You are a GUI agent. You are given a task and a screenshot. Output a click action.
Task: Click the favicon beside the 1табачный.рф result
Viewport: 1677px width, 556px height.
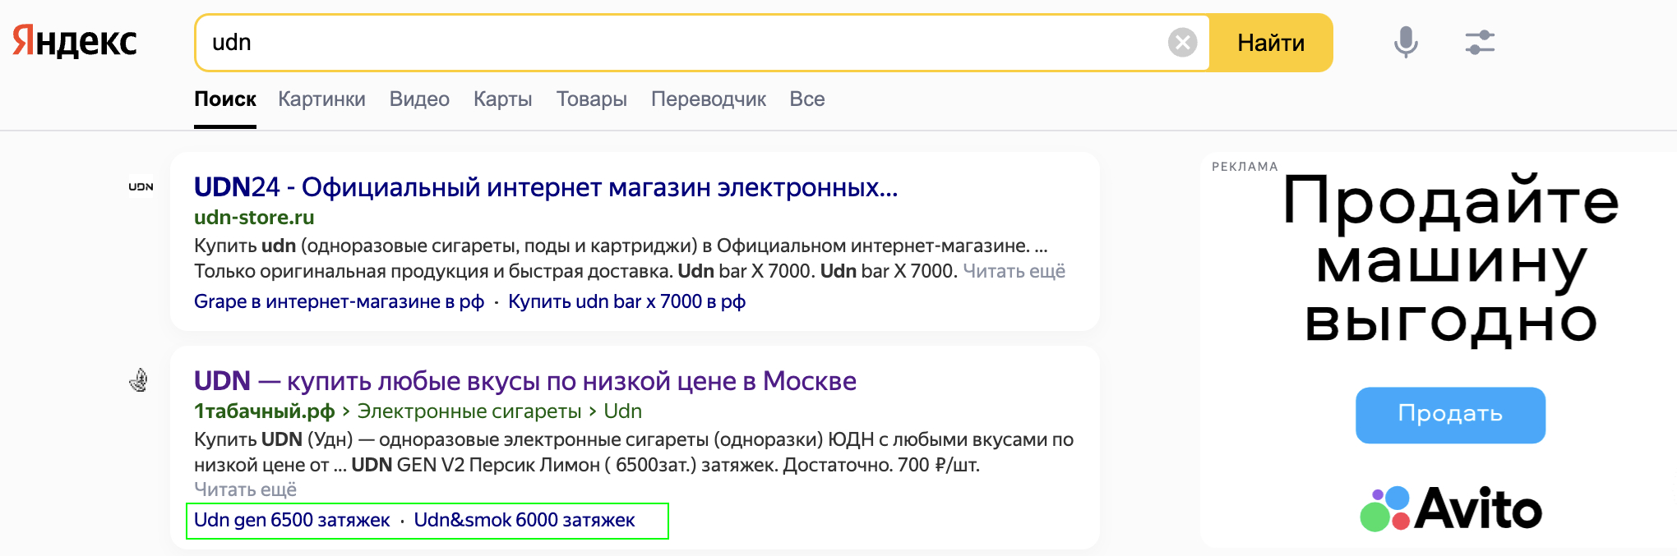point(139,380)
